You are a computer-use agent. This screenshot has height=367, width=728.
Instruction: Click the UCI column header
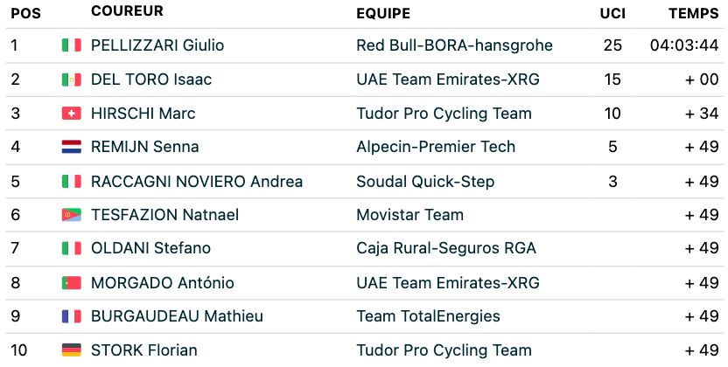click(x=612, y=13)
